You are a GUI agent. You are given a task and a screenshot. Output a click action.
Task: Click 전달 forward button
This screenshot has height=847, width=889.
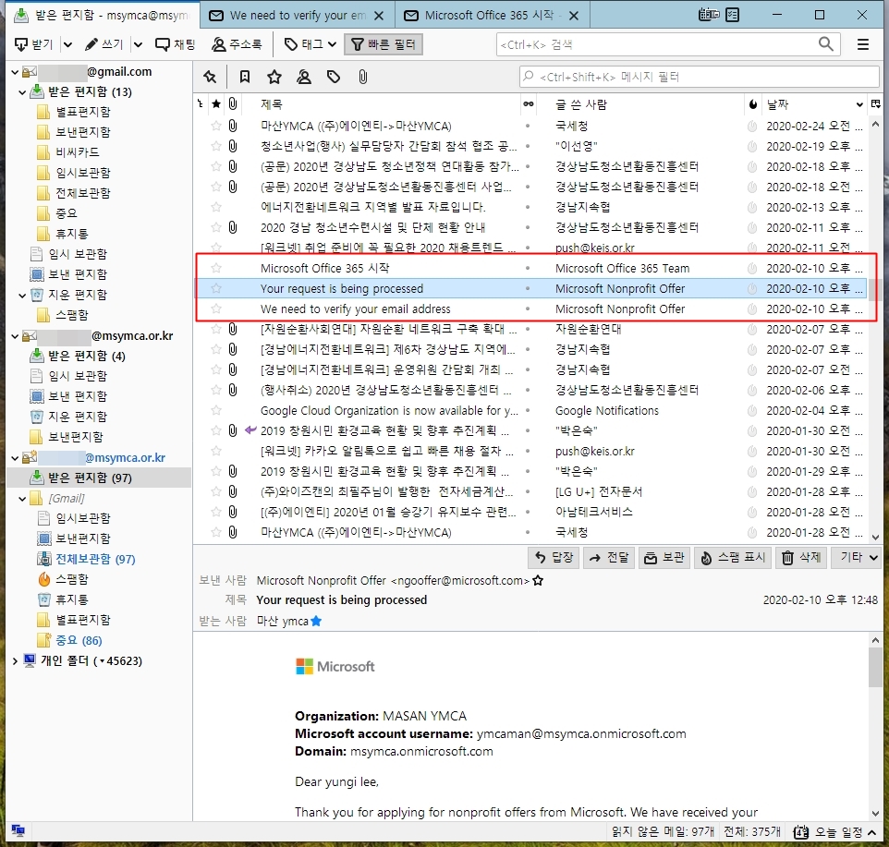coord(609,558)
